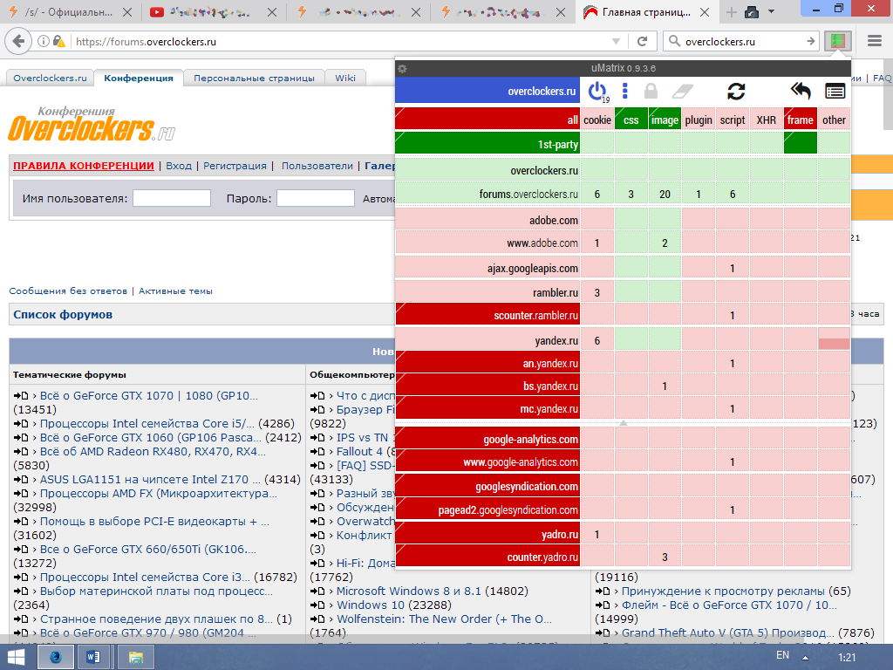This screenshot has width=893, height=670.
Task: Open the Firefox hamburger menu
Action: pyautogui.click(x=874, y=41)
